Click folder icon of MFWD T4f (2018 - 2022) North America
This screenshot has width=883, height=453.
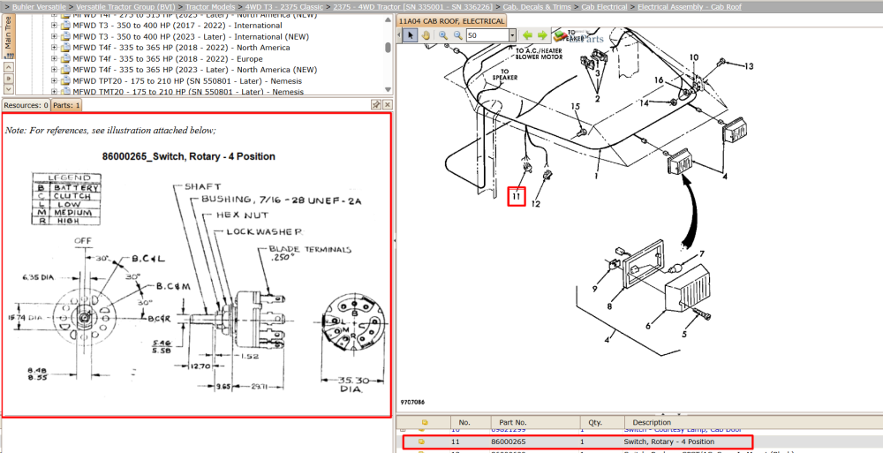click(65, 48)
